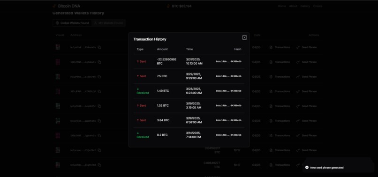Click the red Sent arrow for -22.52930992 BTC
This screenshot has height=177, width=378.
pyautogui.click(x=138, y=61)
